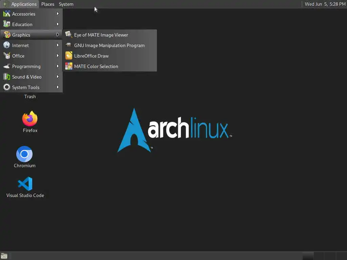Open Chromium desktop icon
This screenshot has height=260, width=347.
tap(24, 154)
